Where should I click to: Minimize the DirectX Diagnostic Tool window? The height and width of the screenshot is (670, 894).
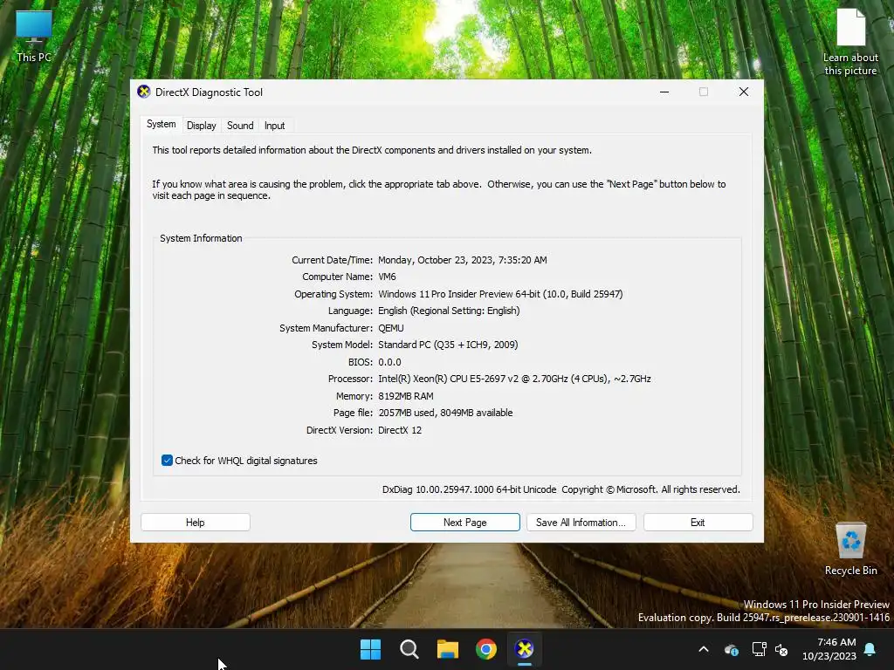pyautogui.click(x=664, y=92)
